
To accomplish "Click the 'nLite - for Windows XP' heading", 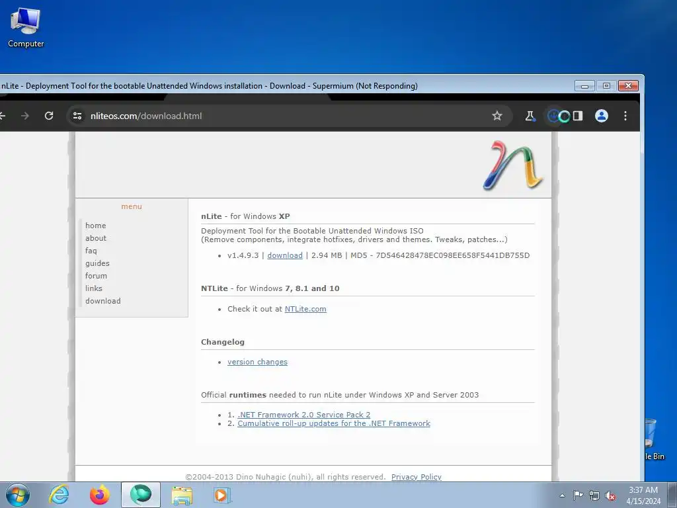I will (245, 216).
